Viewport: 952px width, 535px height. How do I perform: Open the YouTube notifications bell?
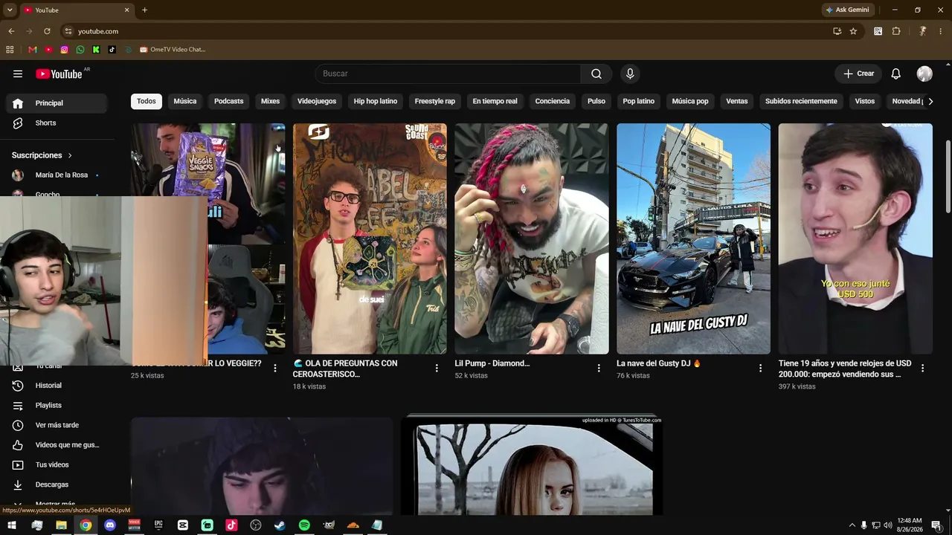click(896, 74)
